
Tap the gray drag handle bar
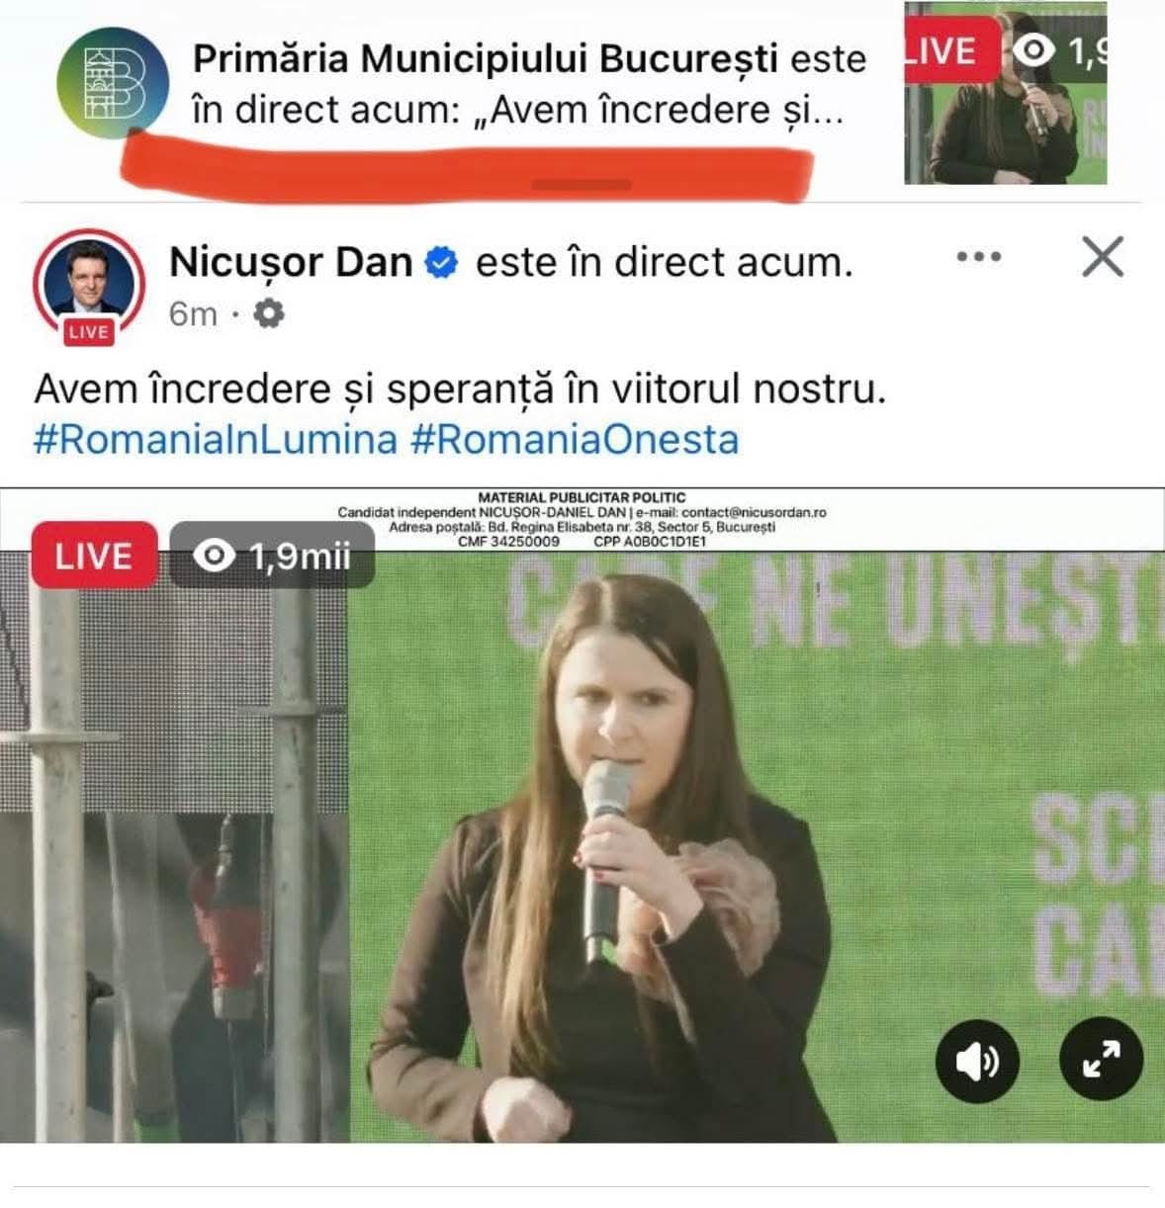coord(582,185)
